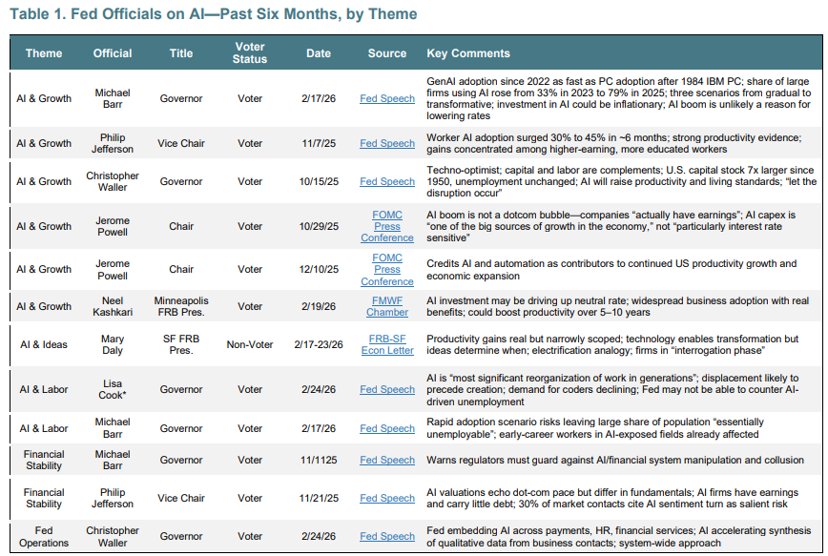828x556 pixels.
Task: Open Mary Daly's FRB-SF Econ Letter link
Action: (x=387, y=344)
